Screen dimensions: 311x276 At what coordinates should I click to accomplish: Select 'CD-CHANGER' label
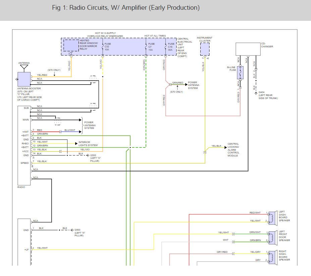[267, 45]
